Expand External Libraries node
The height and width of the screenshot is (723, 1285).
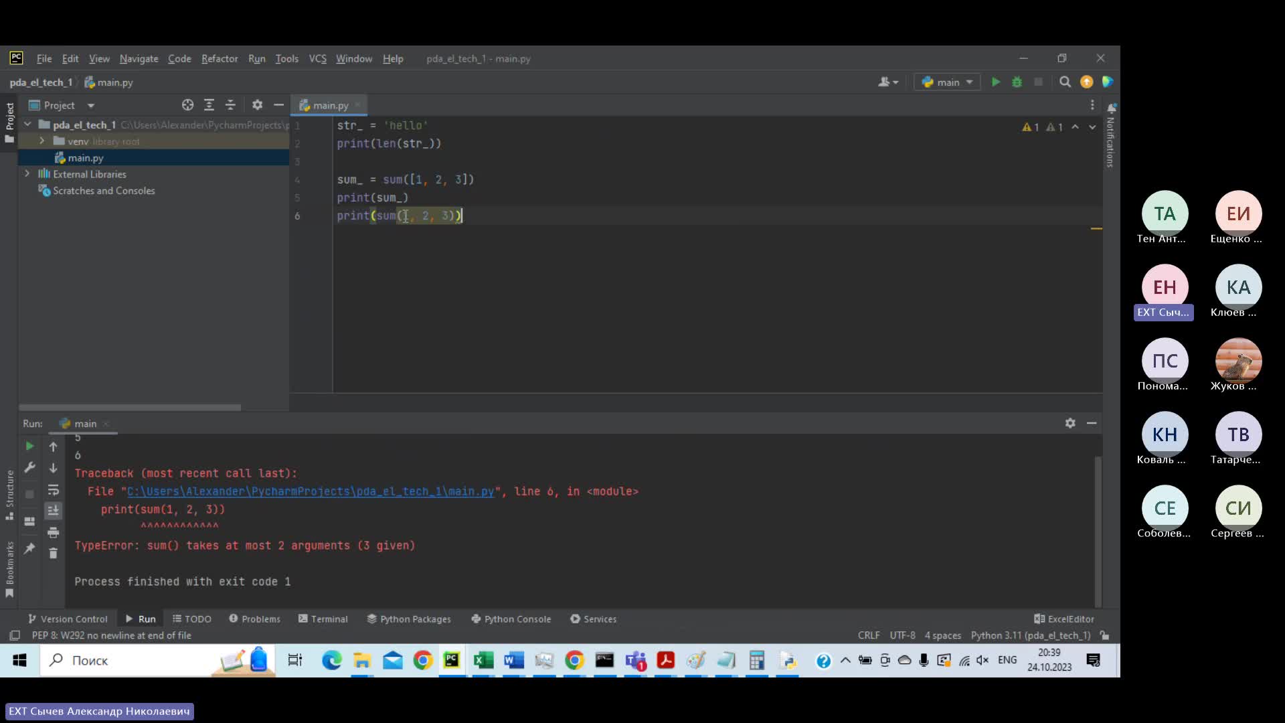coord(27,174)
